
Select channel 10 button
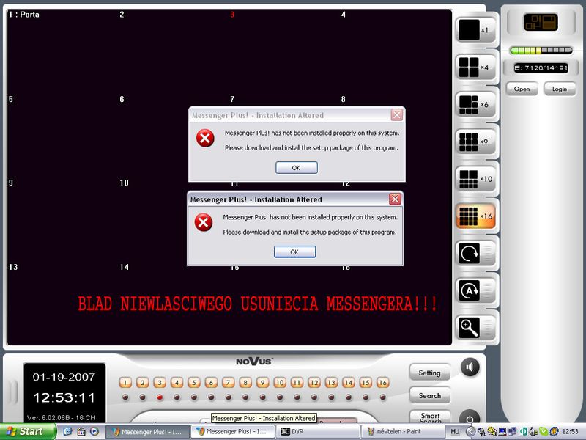pyautogui.click(x=280, y=382)
